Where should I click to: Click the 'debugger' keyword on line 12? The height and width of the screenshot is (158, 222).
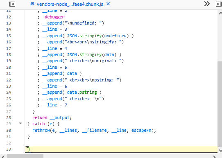point(54,17)
